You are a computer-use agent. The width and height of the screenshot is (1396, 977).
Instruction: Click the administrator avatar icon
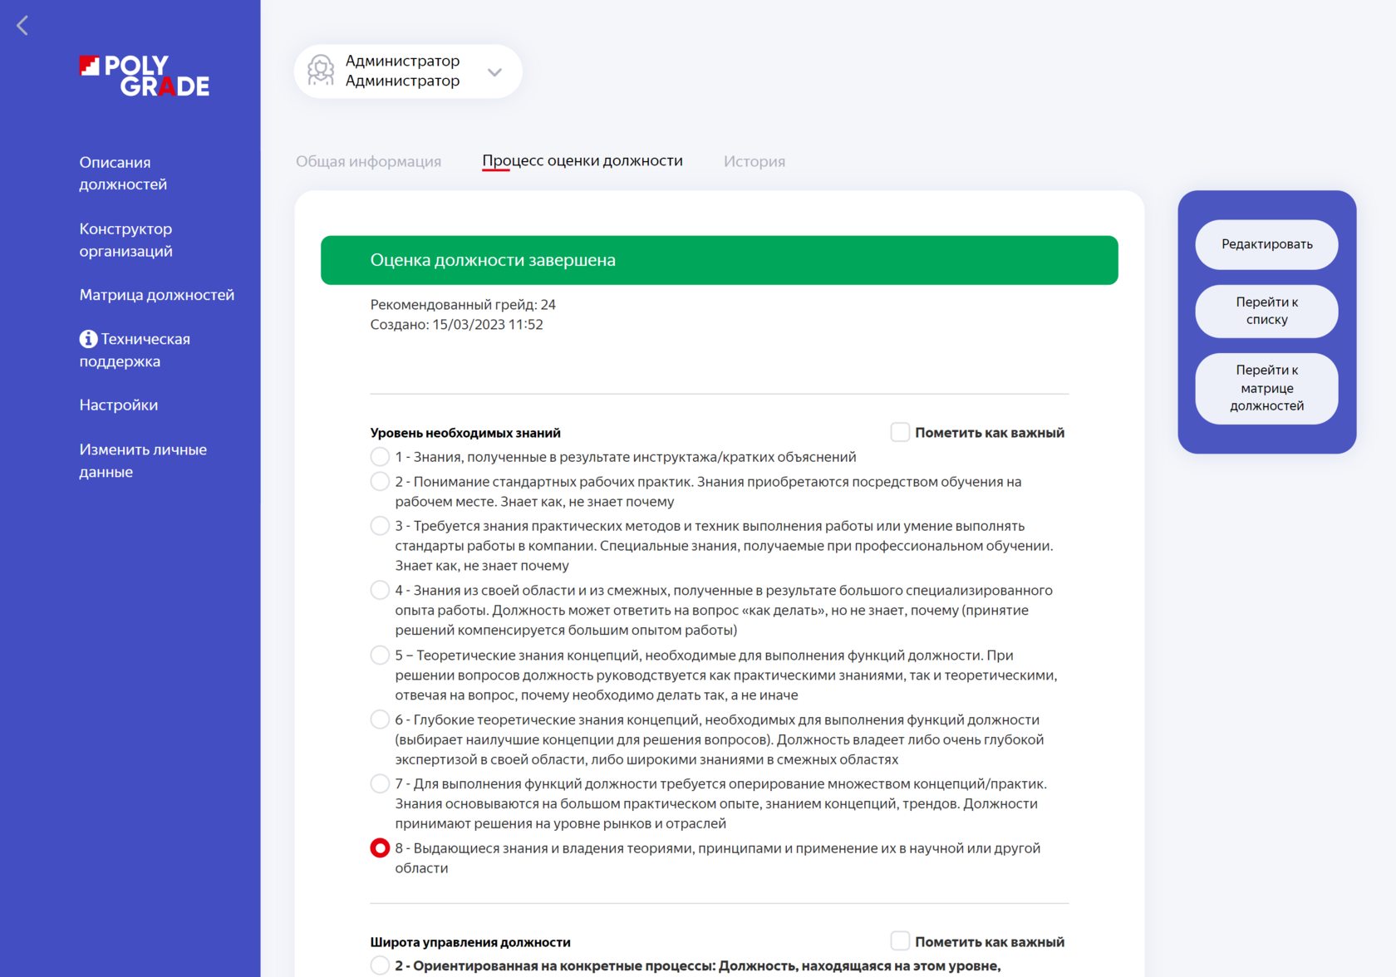coord(321,71)
